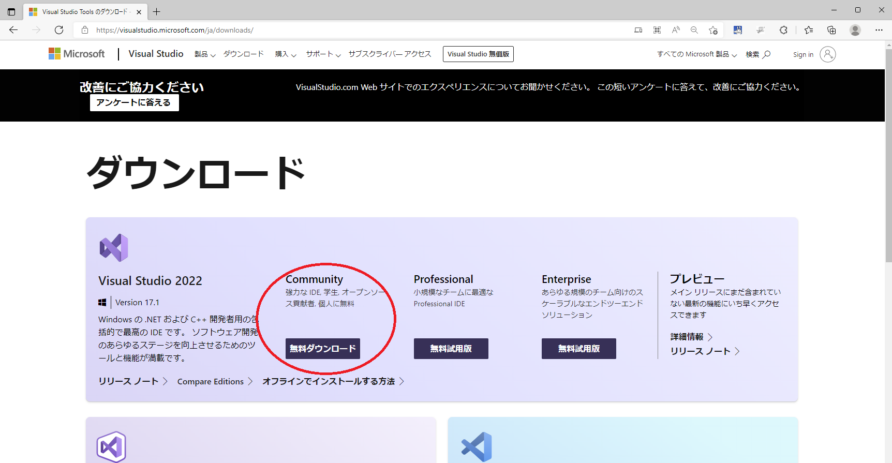Click the Visual Studio Code blue logo
The image size is (892, 463).
477,446
